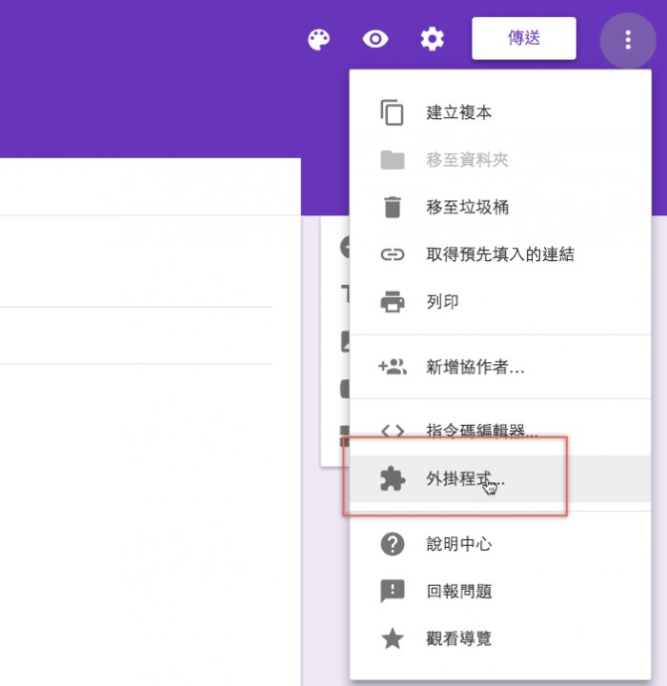Image resolution: width=667 pixels, height=686 pixels.
Task: Click the link icon for prefilled link
Action: (393, 254)
